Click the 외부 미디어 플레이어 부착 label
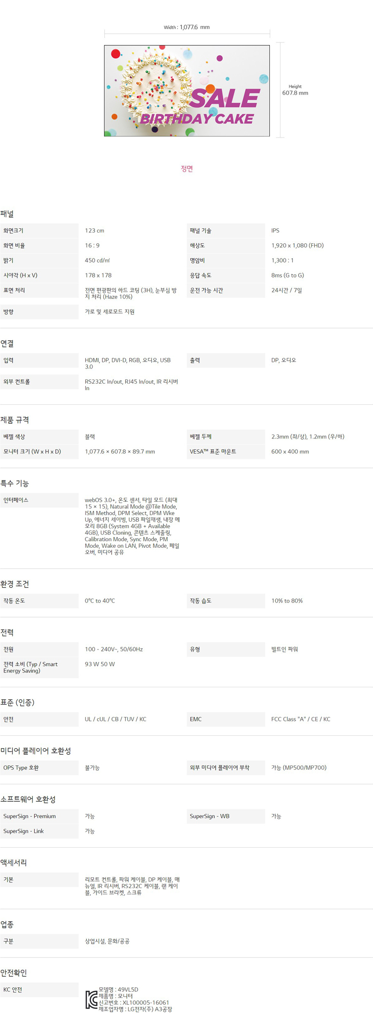 tap(219, 768)
